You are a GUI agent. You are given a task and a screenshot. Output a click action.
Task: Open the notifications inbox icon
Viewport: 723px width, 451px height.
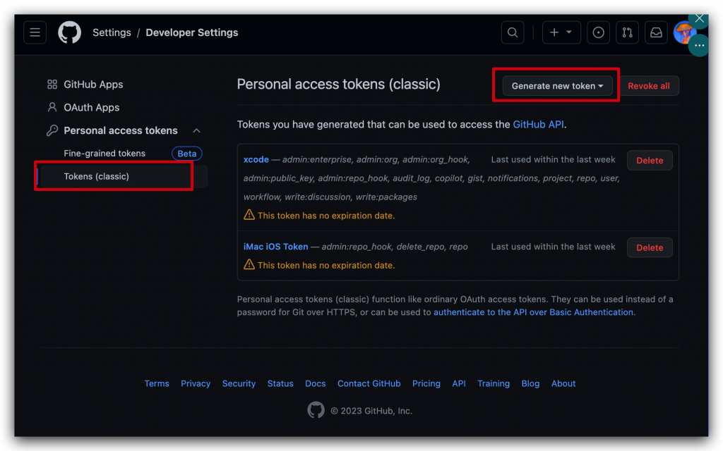point(656,32)
